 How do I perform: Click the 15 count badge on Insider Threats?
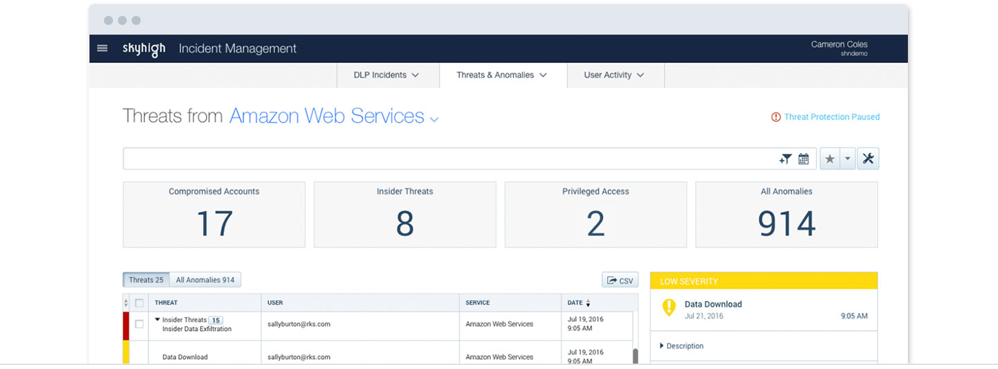click(216, 320)
